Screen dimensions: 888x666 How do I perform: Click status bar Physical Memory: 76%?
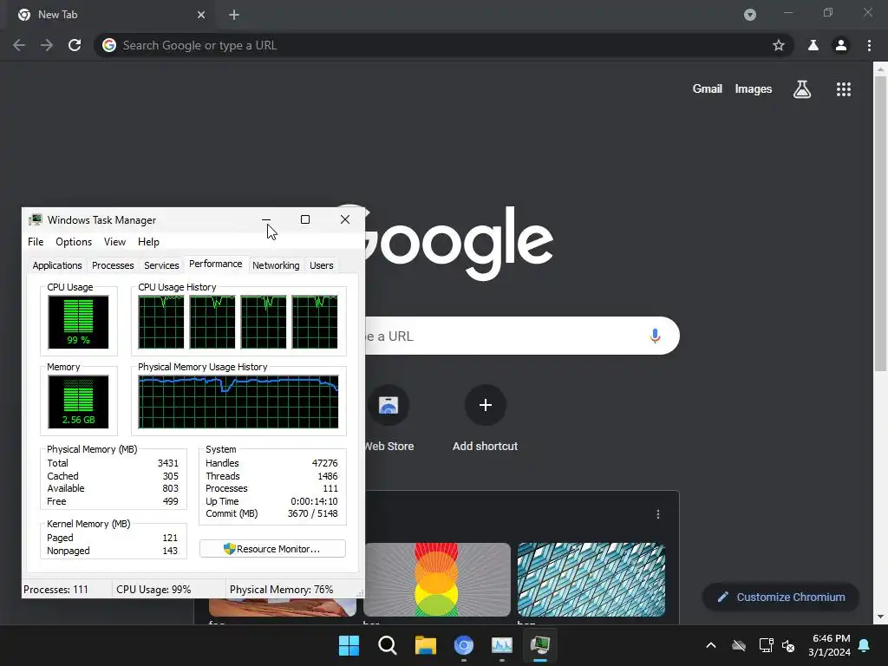pos(282,590)
